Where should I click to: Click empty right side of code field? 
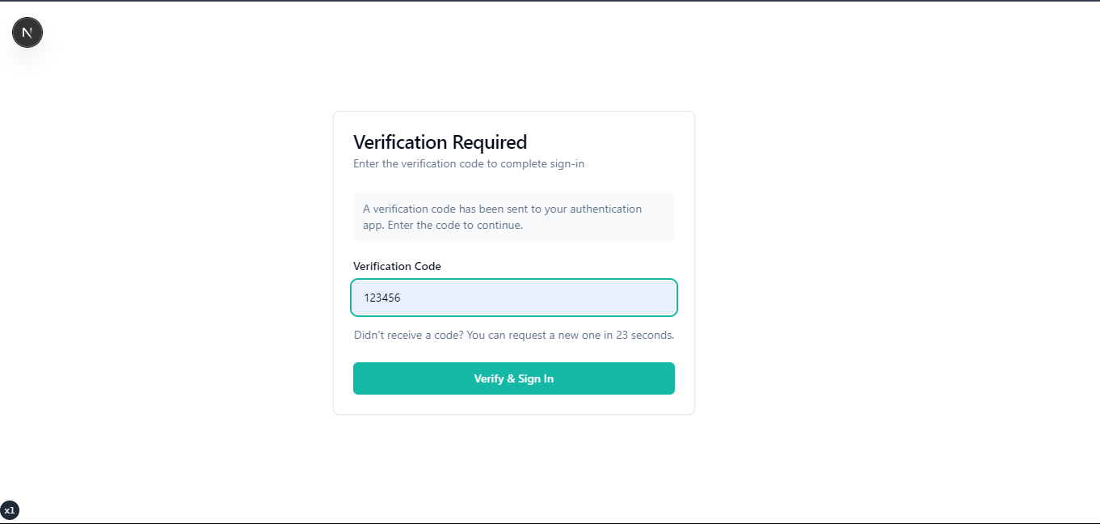614,298
